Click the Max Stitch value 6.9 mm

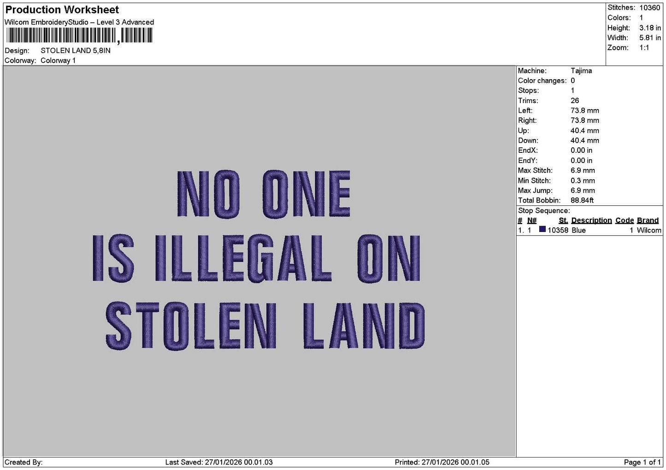[x=583, y=171]
